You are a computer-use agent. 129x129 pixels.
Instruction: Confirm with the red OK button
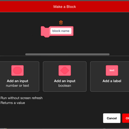(x=126, y=118)
